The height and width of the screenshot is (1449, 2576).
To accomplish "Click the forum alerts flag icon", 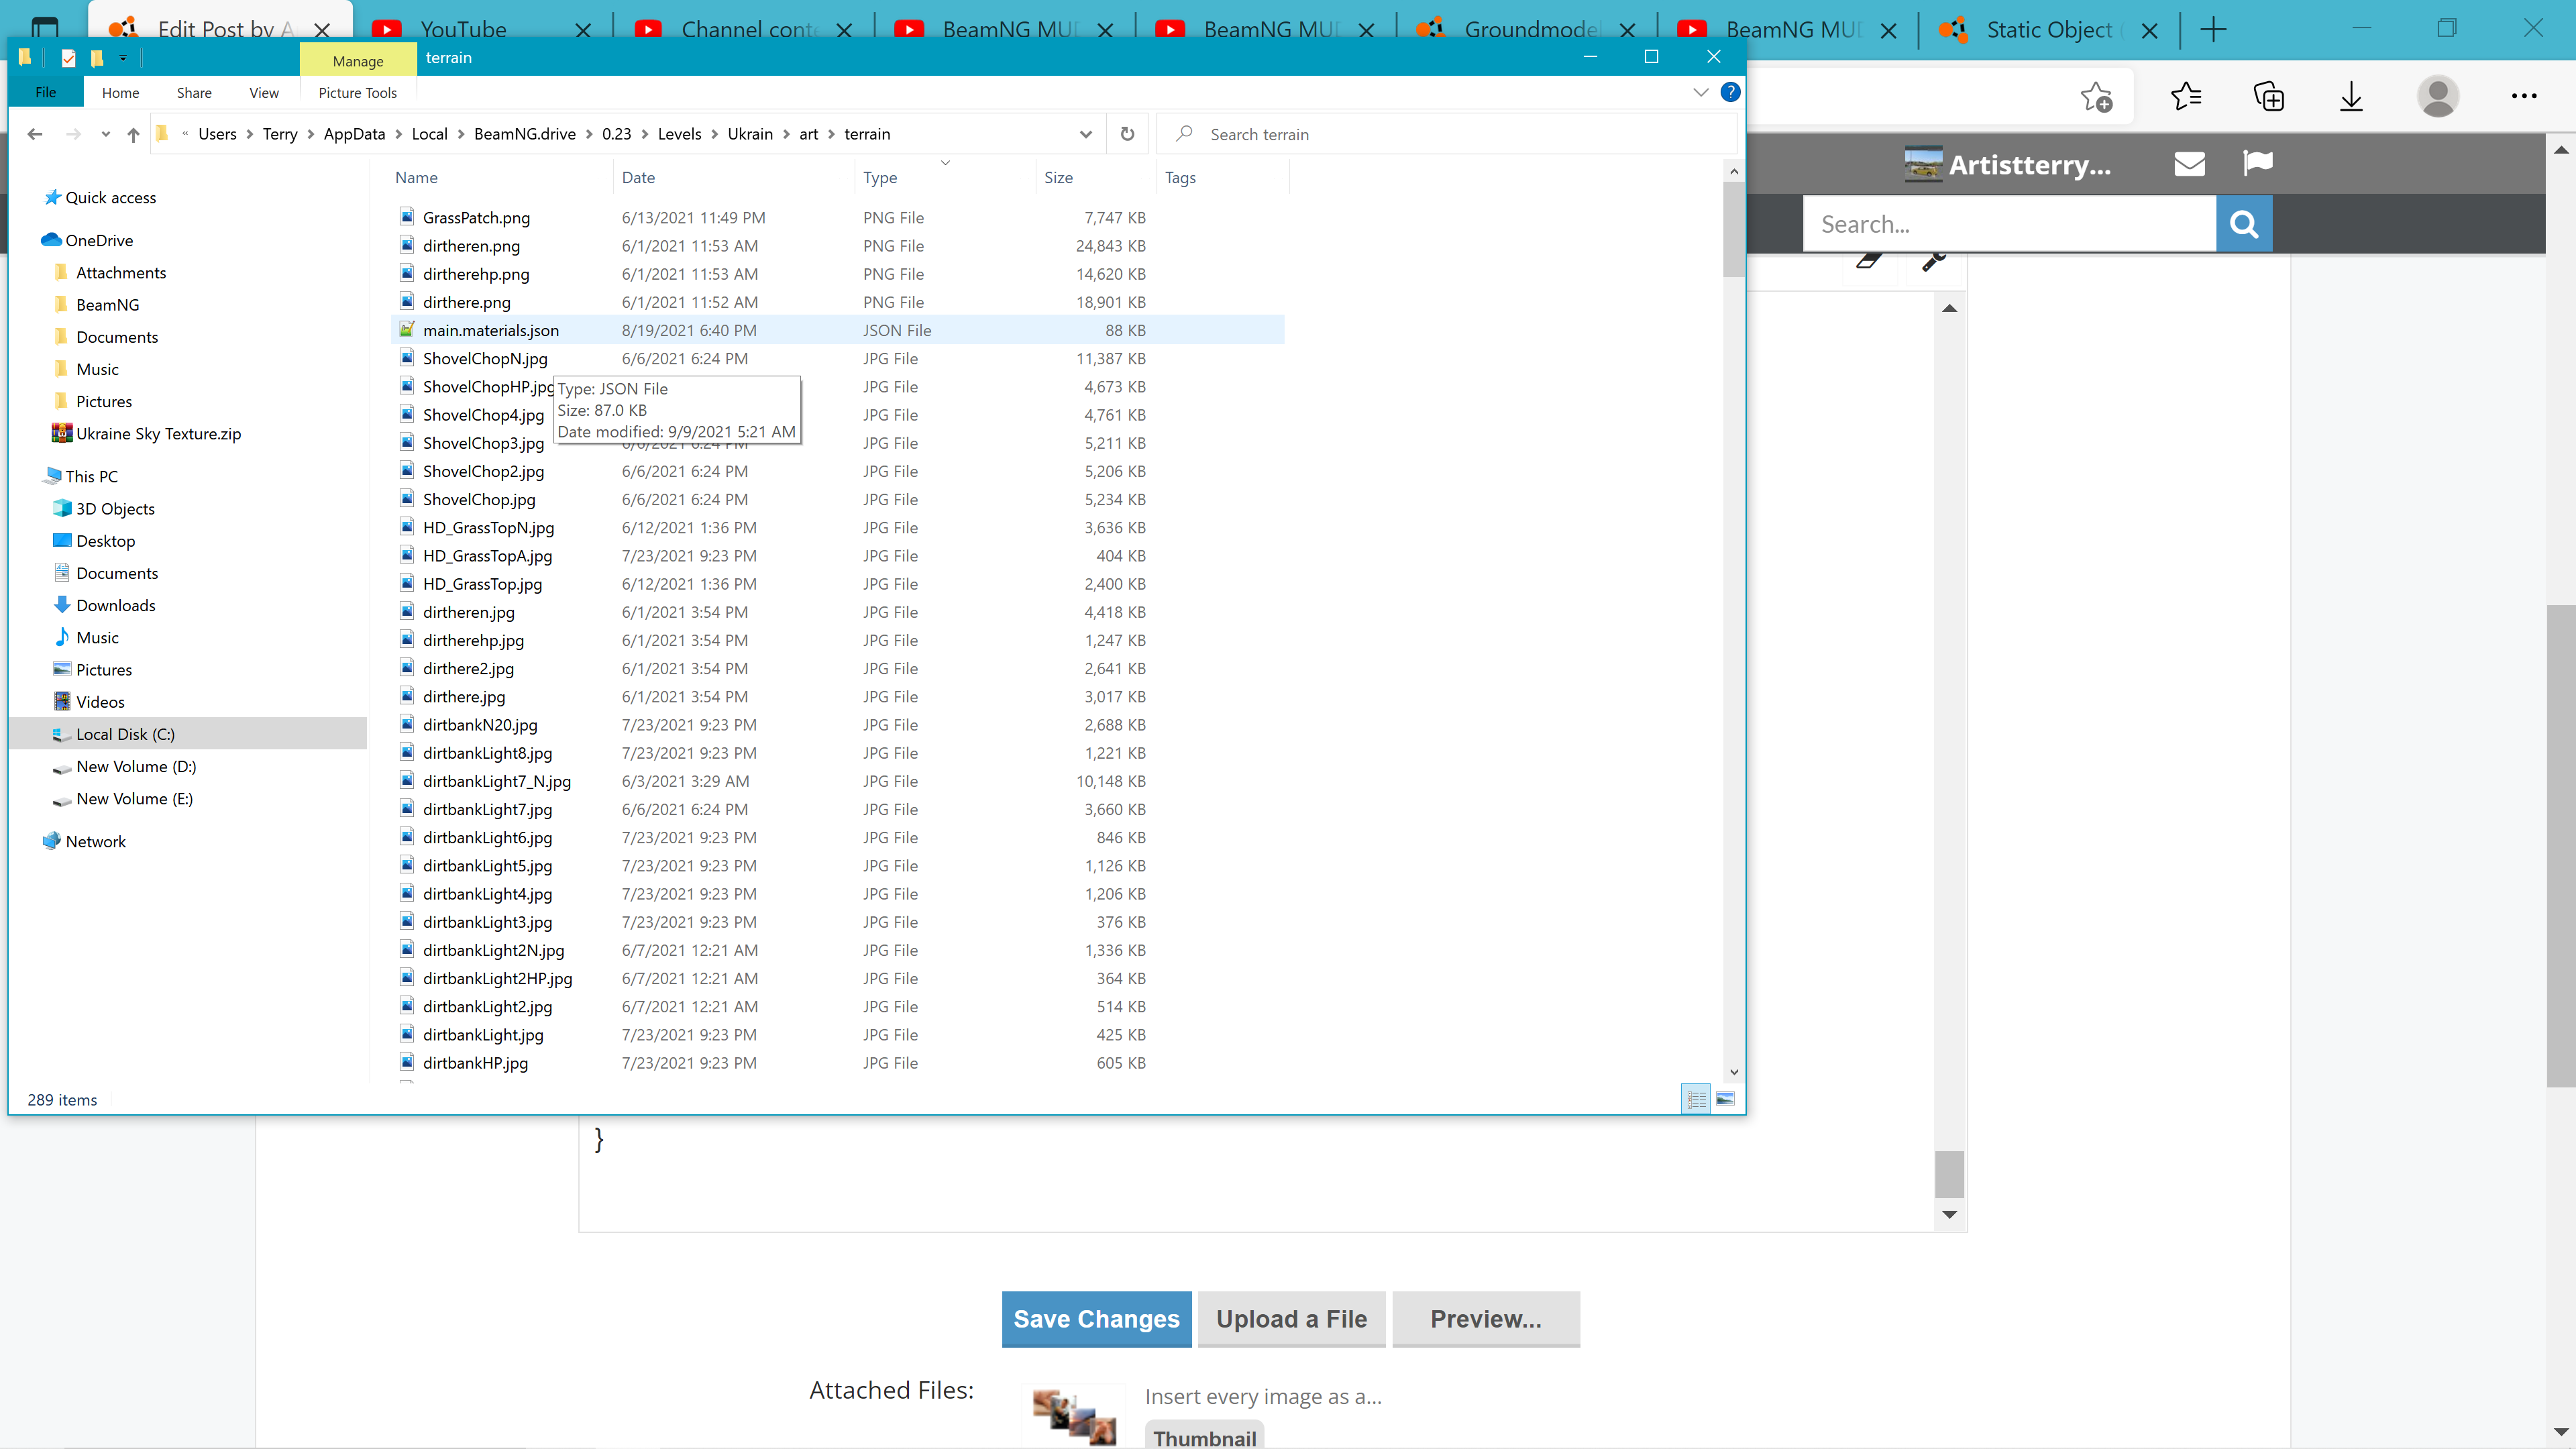I will point(2257,163).
